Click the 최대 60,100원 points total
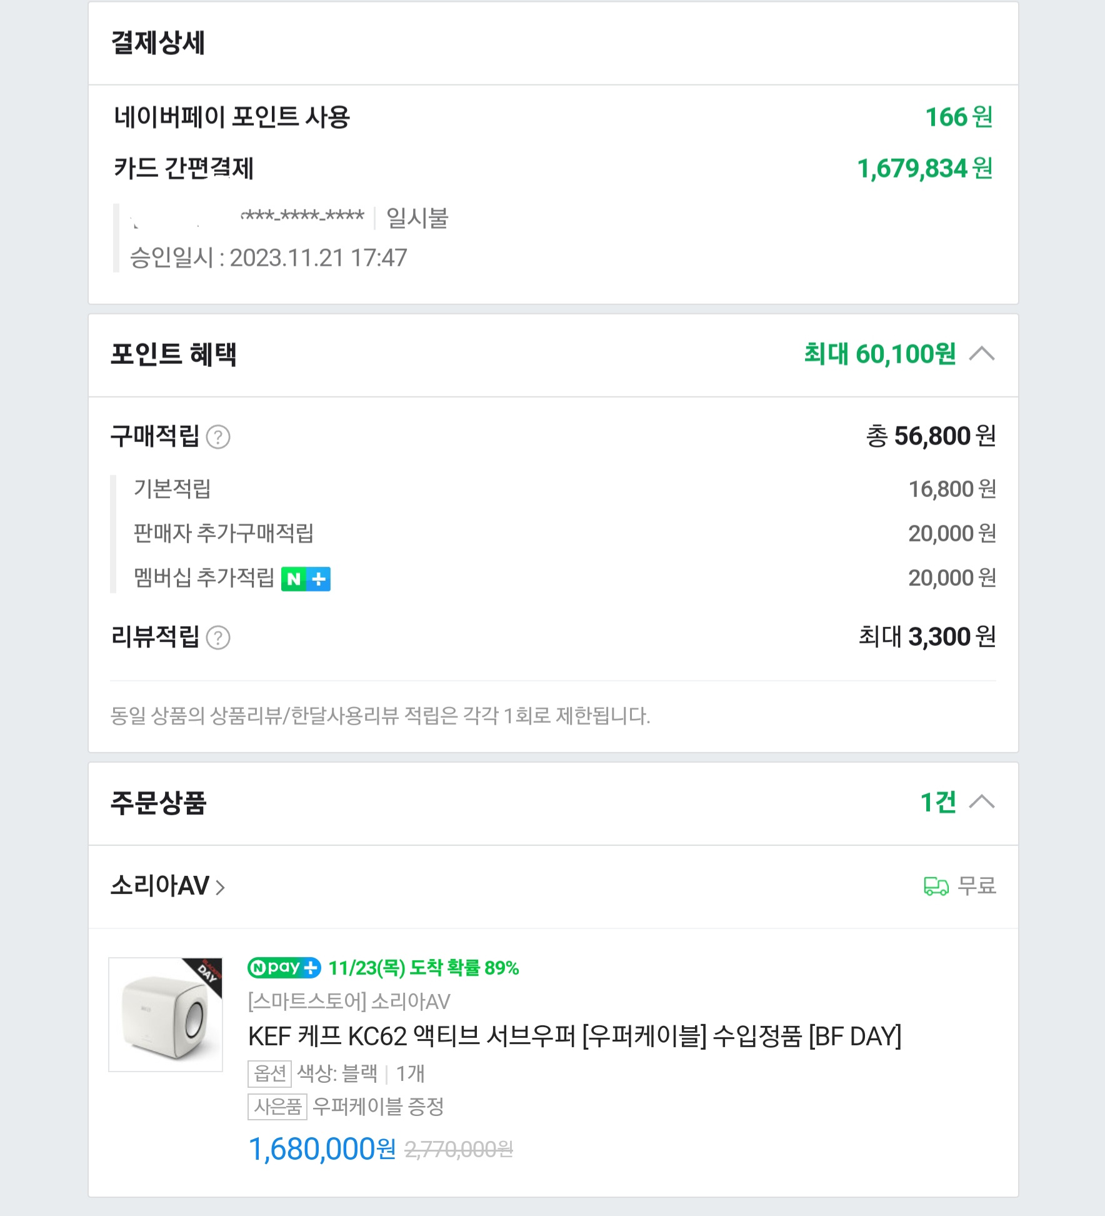The width and height of the screenshot is (1105, 1216). [879, 354]
